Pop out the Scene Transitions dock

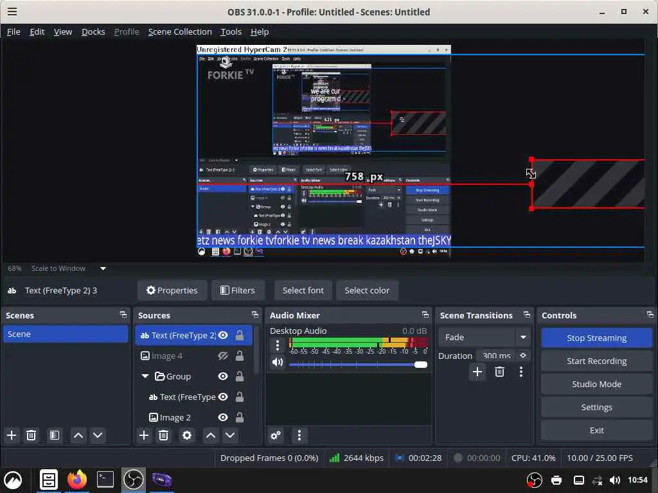(527, 315)
